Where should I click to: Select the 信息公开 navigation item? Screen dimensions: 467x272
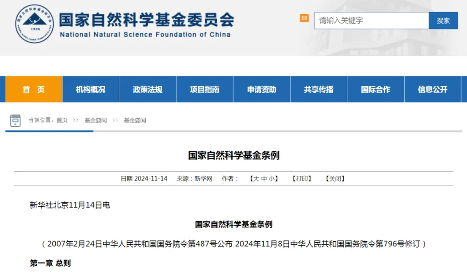click(x=432, y=90)
